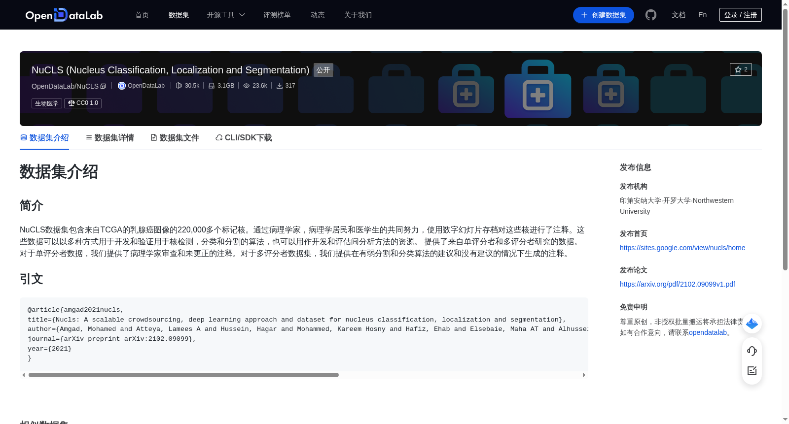This screenshot has width=789, height=424.
Task: Click the '@article{amgad2021nucls,' code line
Action: coord(75,310)
